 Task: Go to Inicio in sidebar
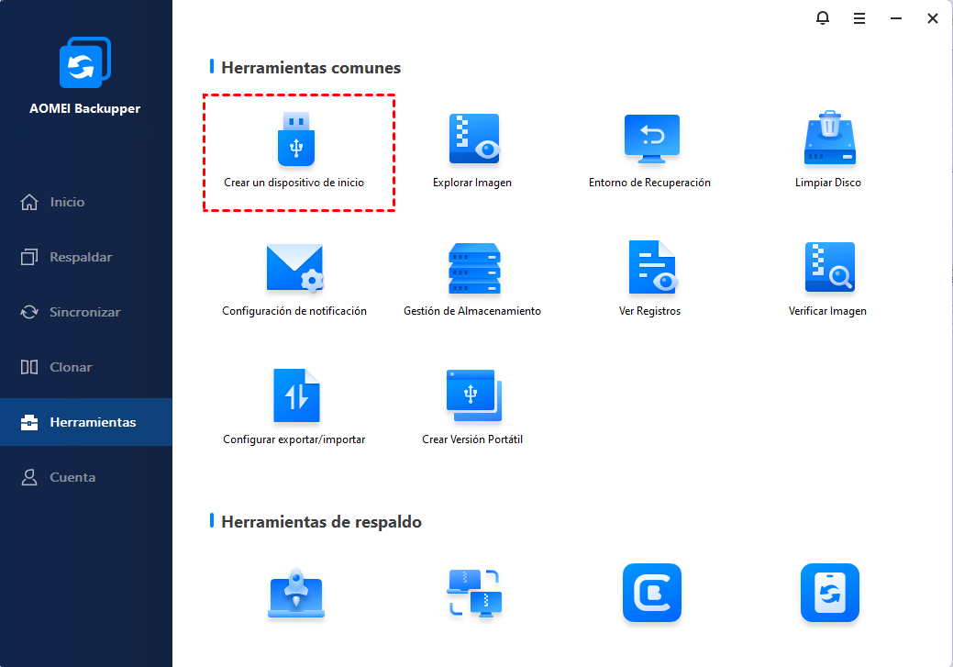tap(86, 202)
